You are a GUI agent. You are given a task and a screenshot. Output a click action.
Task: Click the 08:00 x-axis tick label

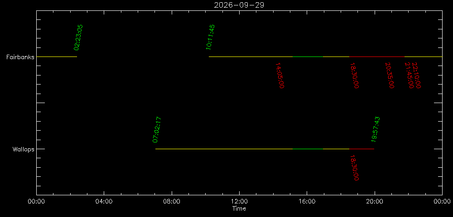[x=172, y=201]
